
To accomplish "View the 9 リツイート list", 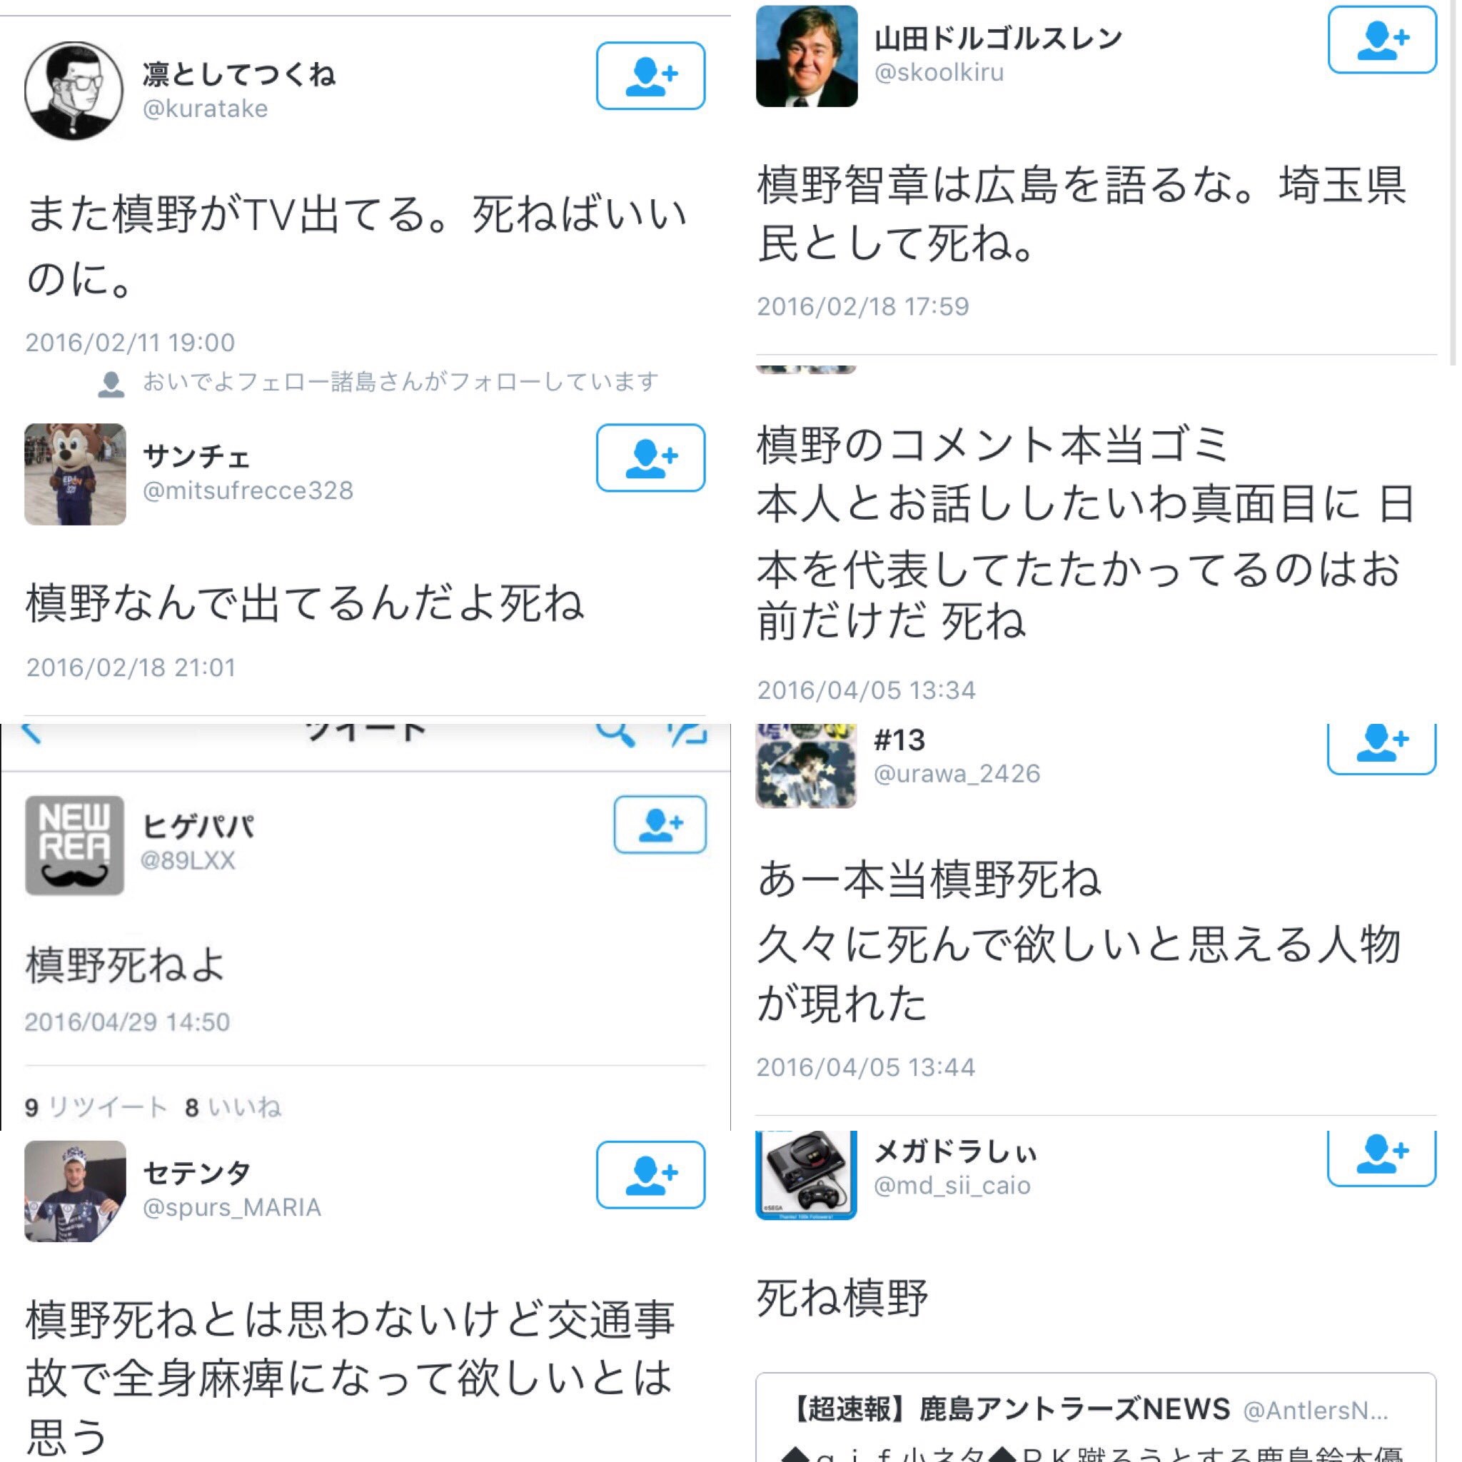I will pos(96,1108).
